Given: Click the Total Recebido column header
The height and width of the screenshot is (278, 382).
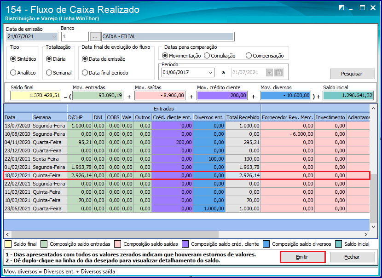Looking at the screenshot, I should pos(243,117).
